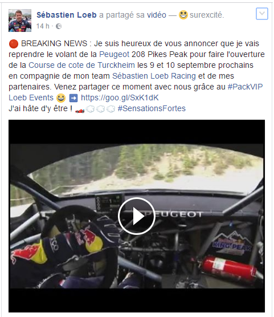Click the #PackVIP hashtag

pos(245,87)
